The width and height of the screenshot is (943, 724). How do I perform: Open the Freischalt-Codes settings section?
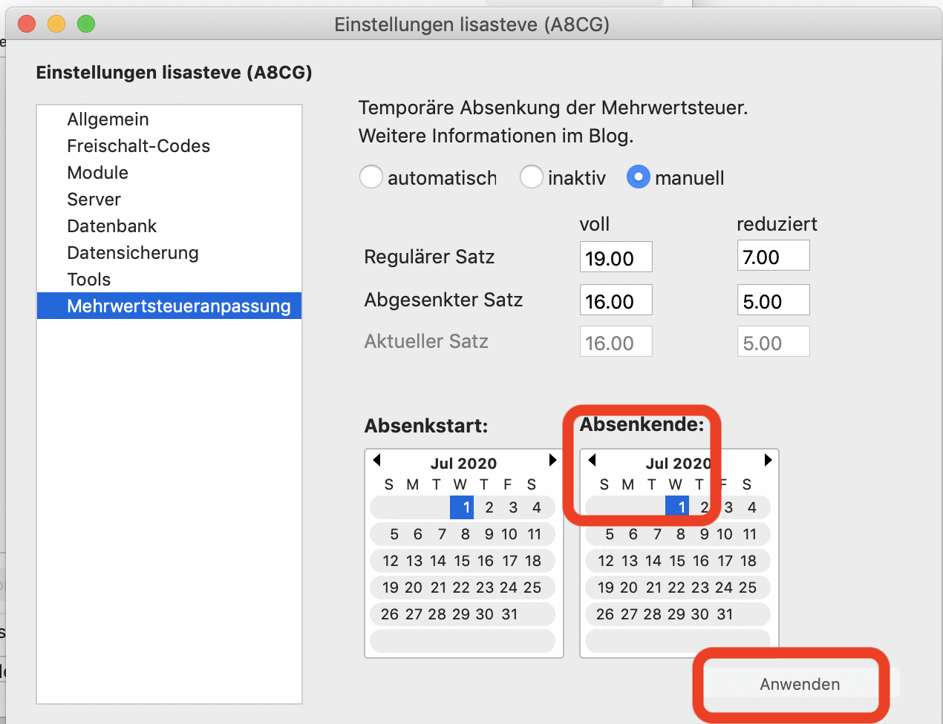pos(138,146)
